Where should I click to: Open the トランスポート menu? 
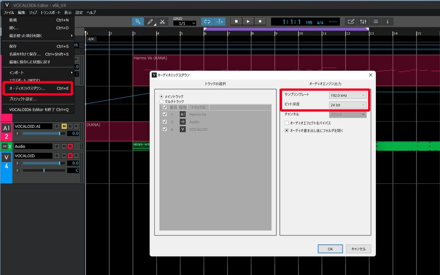tap(50, 12)
